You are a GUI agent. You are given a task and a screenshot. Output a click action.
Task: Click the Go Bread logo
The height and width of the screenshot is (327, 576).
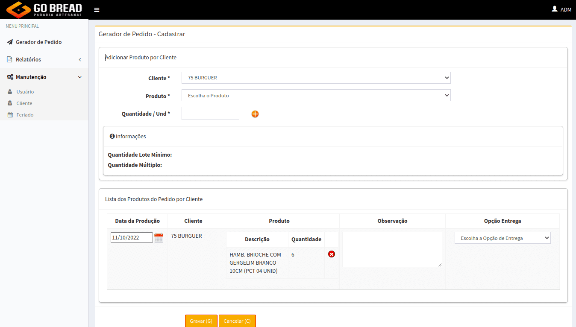click(44, 10)
